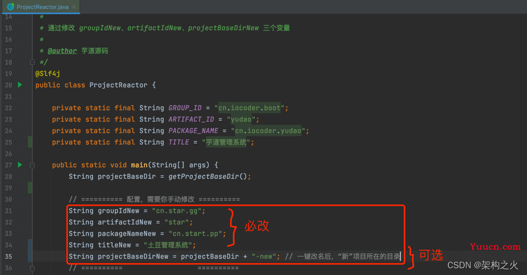Click the getProjectBaseDir() method call
The image size is (527, 275).
tap(208, 177)
